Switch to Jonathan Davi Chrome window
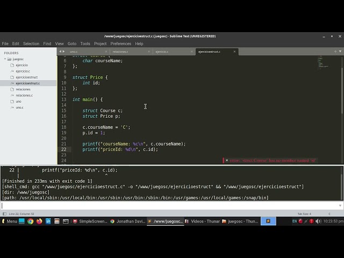 (x=128, y=221)
